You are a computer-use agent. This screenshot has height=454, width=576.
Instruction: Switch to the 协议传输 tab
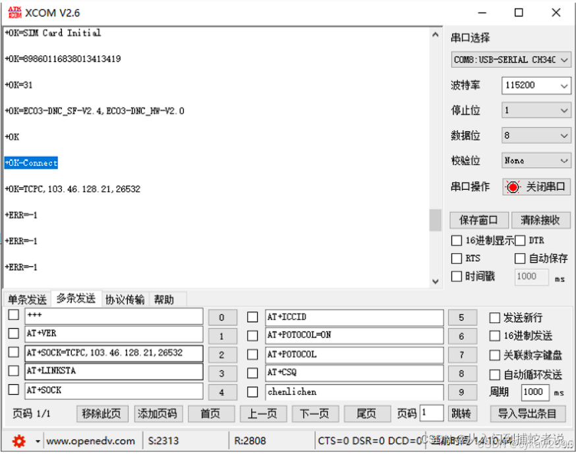click(125, 298)
